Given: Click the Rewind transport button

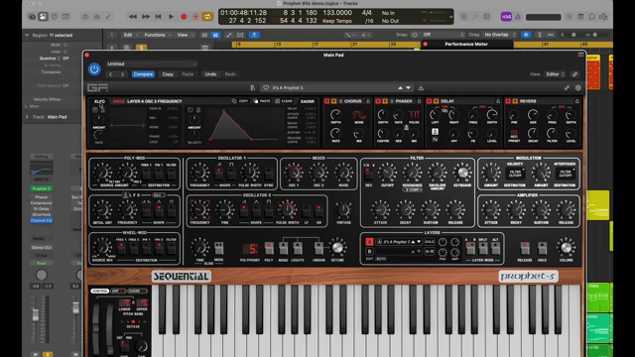Looking at the screenshot, I should pos(132,17).
